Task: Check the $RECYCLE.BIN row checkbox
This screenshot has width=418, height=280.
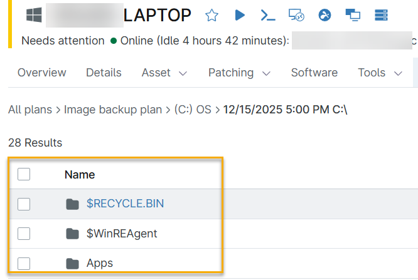Action: click(x=24, y=204)
